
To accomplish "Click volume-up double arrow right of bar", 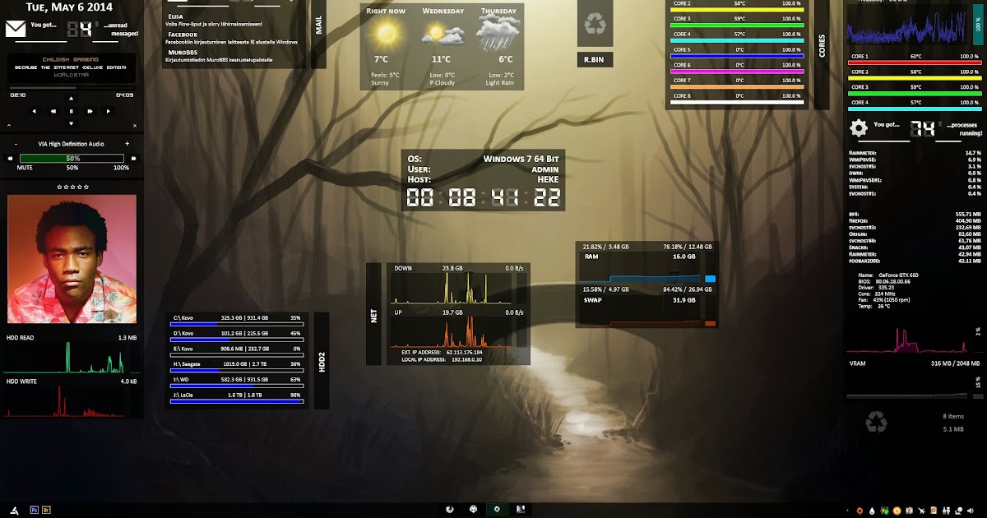I will pos(132,158).
